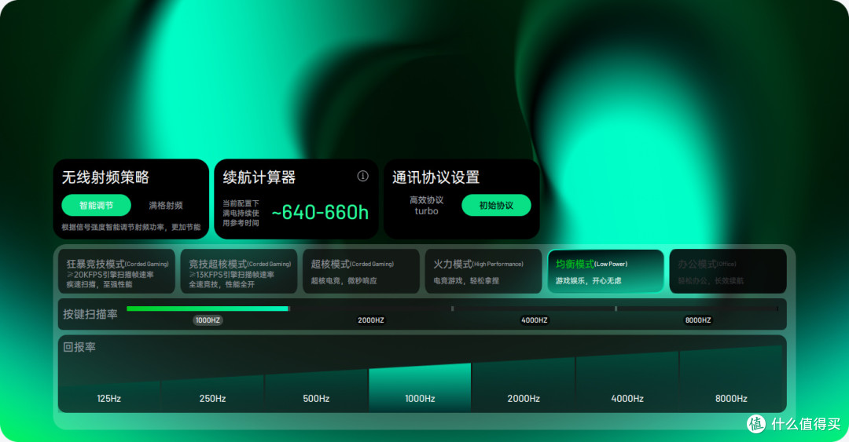Select 2000Hz report rate

coord(524,385)
